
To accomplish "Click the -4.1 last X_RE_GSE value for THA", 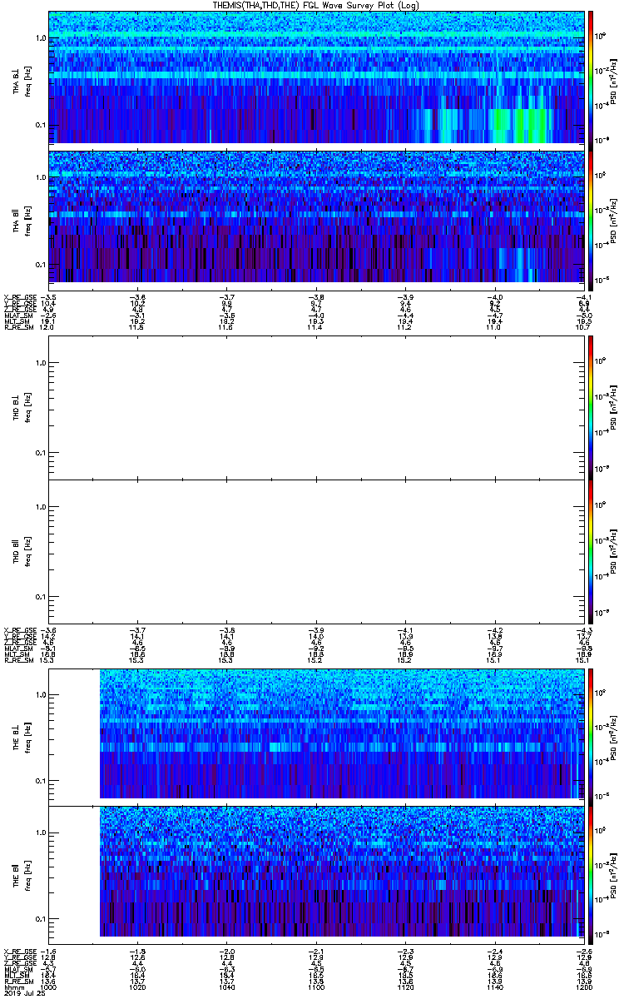I will [584, 296].
